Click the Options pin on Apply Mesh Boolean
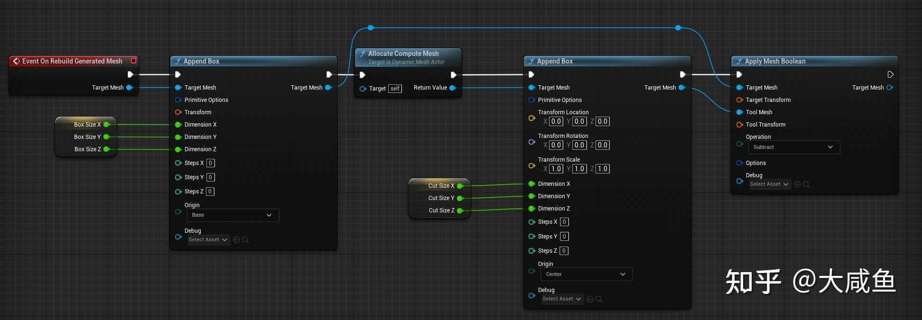 click(x=739, y=163)
